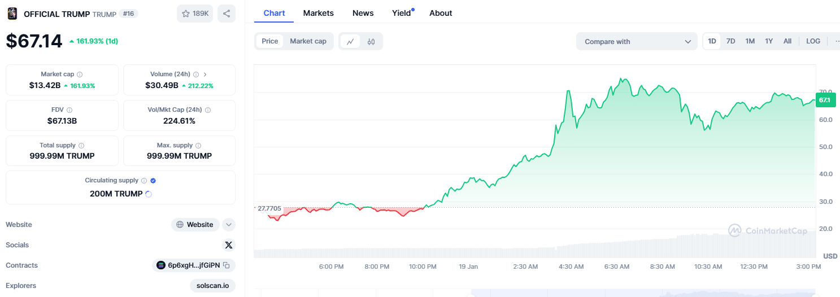Click the $67.14 price value

tap(34, 41)
